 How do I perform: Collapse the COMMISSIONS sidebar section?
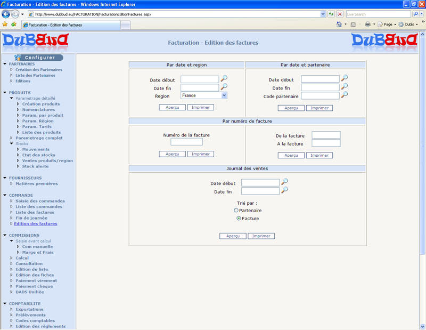pyautogui.click(x=4, y=235)
